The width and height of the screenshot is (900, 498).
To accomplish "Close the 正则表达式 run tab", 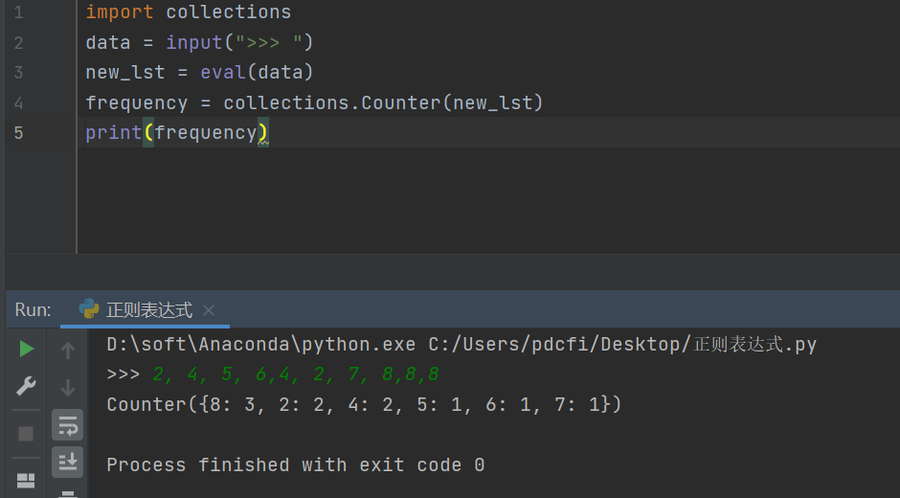I will click(209, 310).
